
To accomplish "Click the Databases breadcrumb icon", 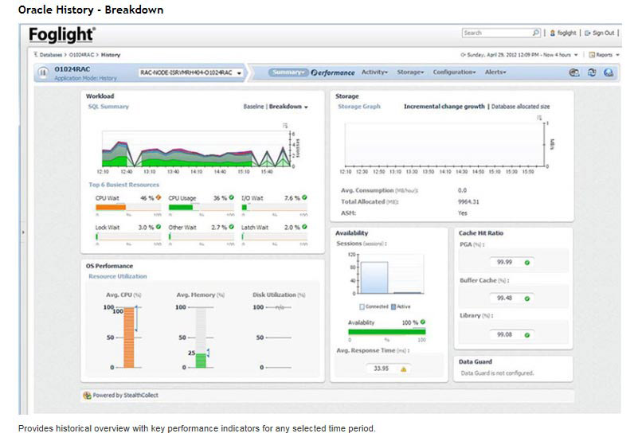I will point(36,54).
